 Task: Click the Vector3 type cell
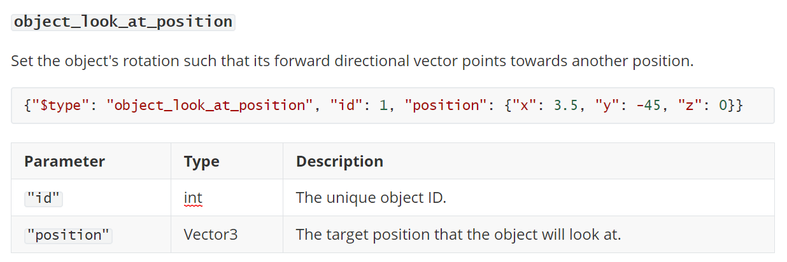point(211,235)
